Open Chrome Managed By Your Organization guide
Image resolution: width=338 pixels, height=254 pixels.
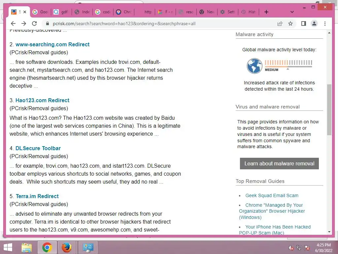point(272,211)
